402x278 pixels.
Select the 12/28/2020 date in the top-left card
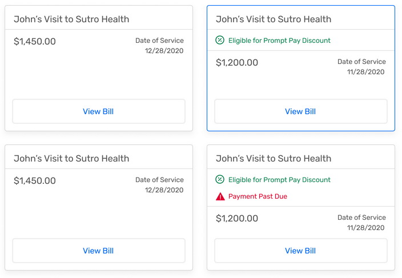tap(164, 51)
